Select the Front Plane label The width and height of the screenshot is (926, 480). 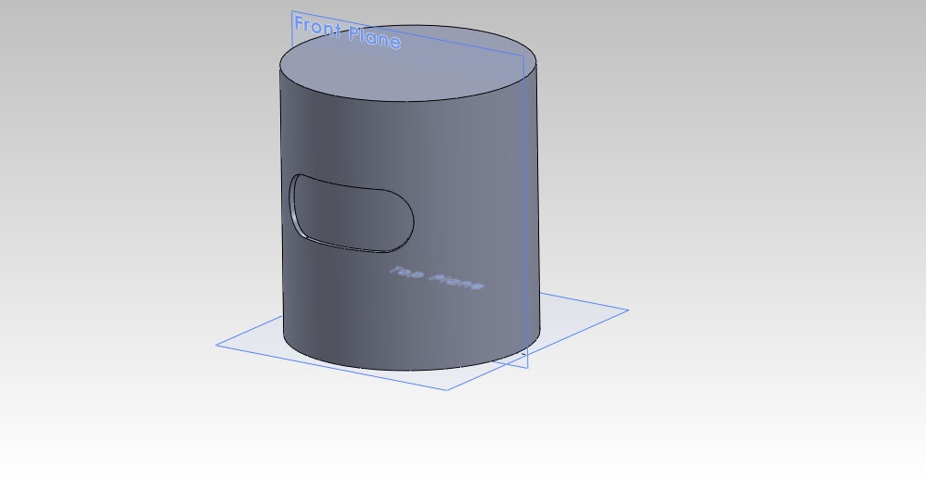click(x=347, y=32)
